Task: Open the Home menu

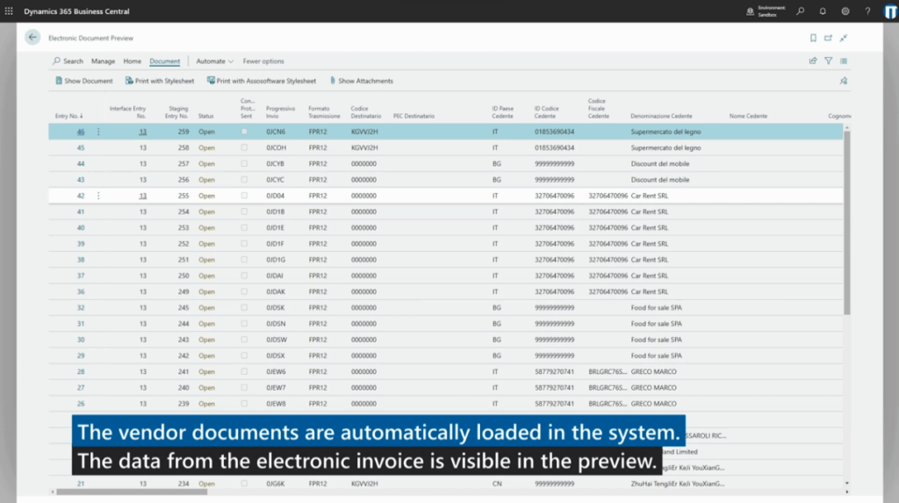Action: click(132, 61)
